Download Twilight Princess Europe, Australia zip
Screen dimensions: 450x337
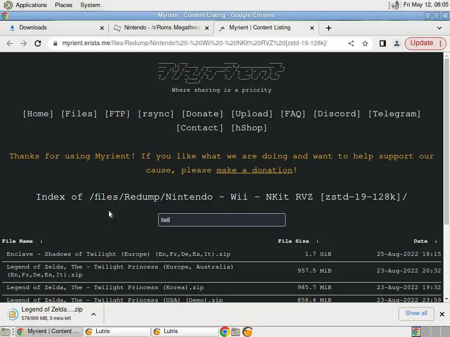(x=120, y=271)
